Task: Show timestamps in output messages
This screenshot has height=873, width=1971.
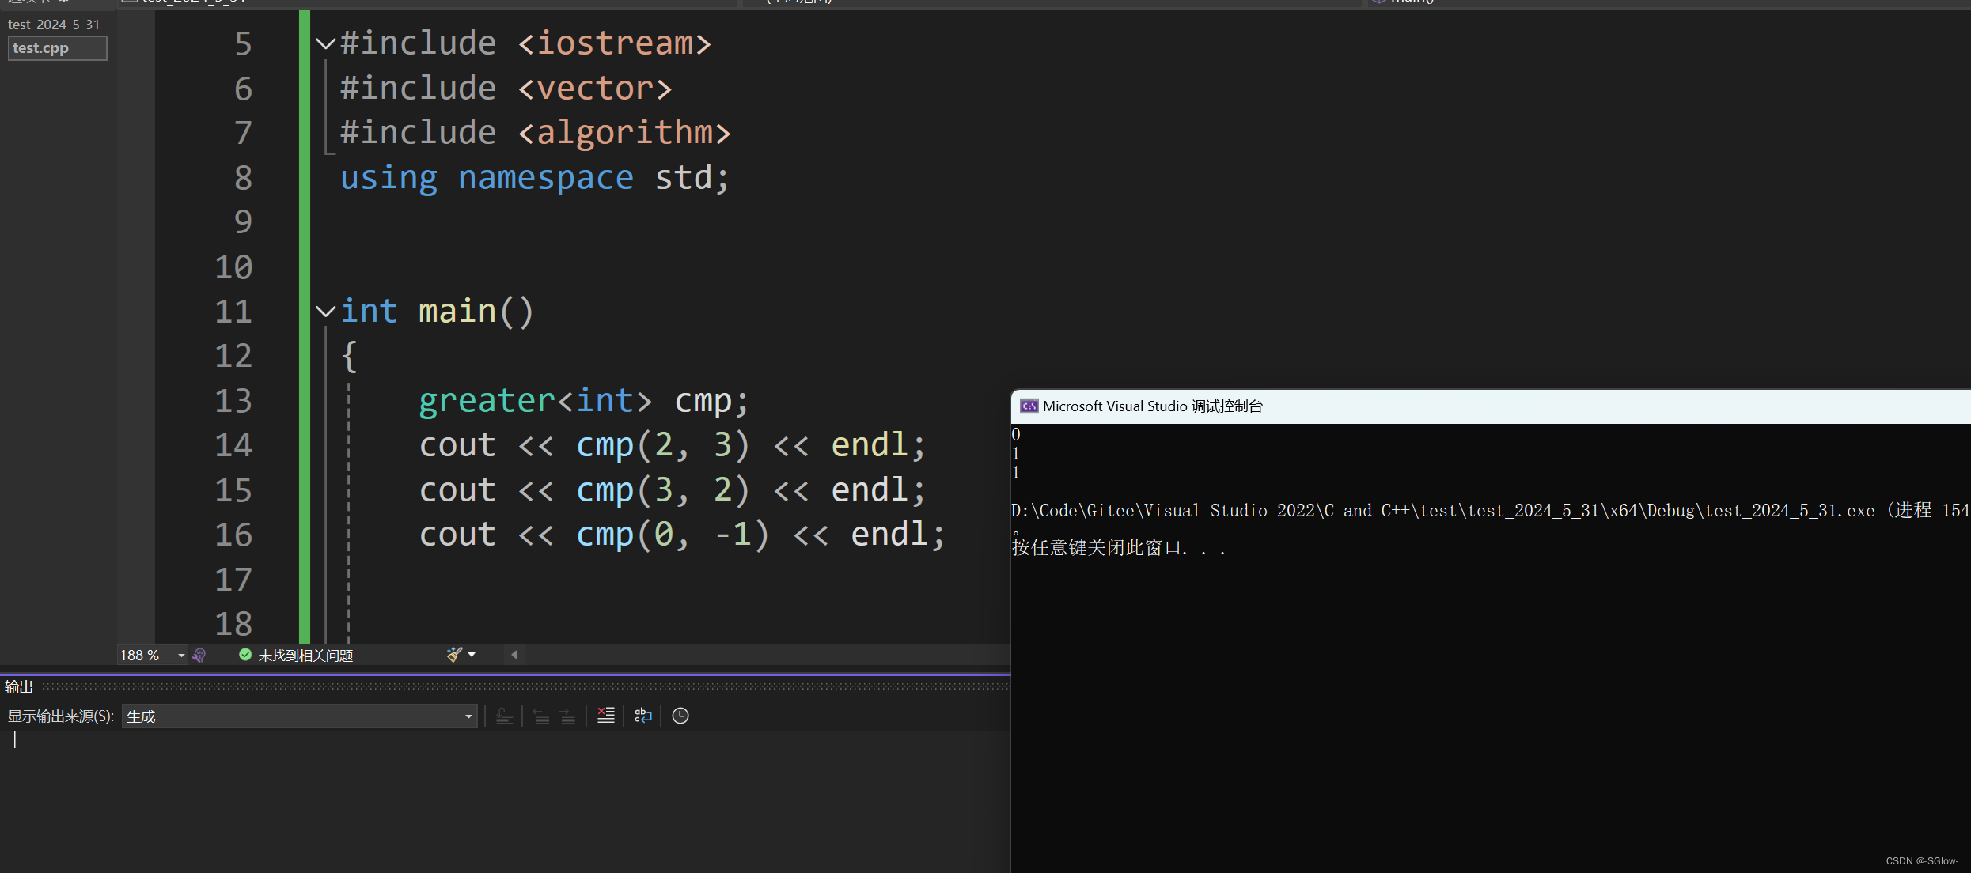Action: click(680, 716)
